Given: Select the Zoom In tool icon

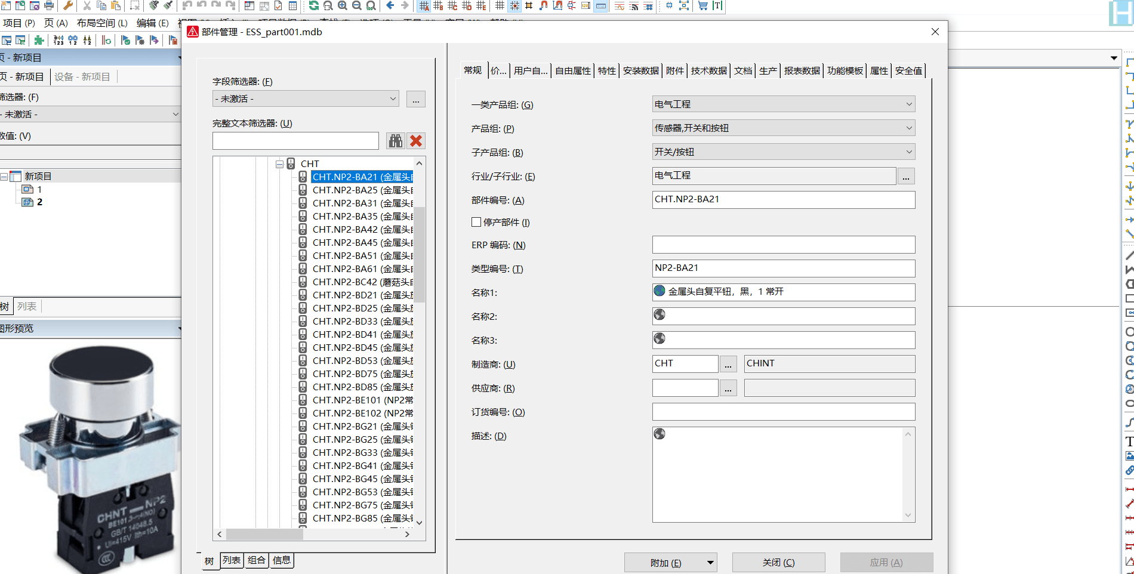Looking at the screenshot, I should pyautogui.click(x=343, y=6).
